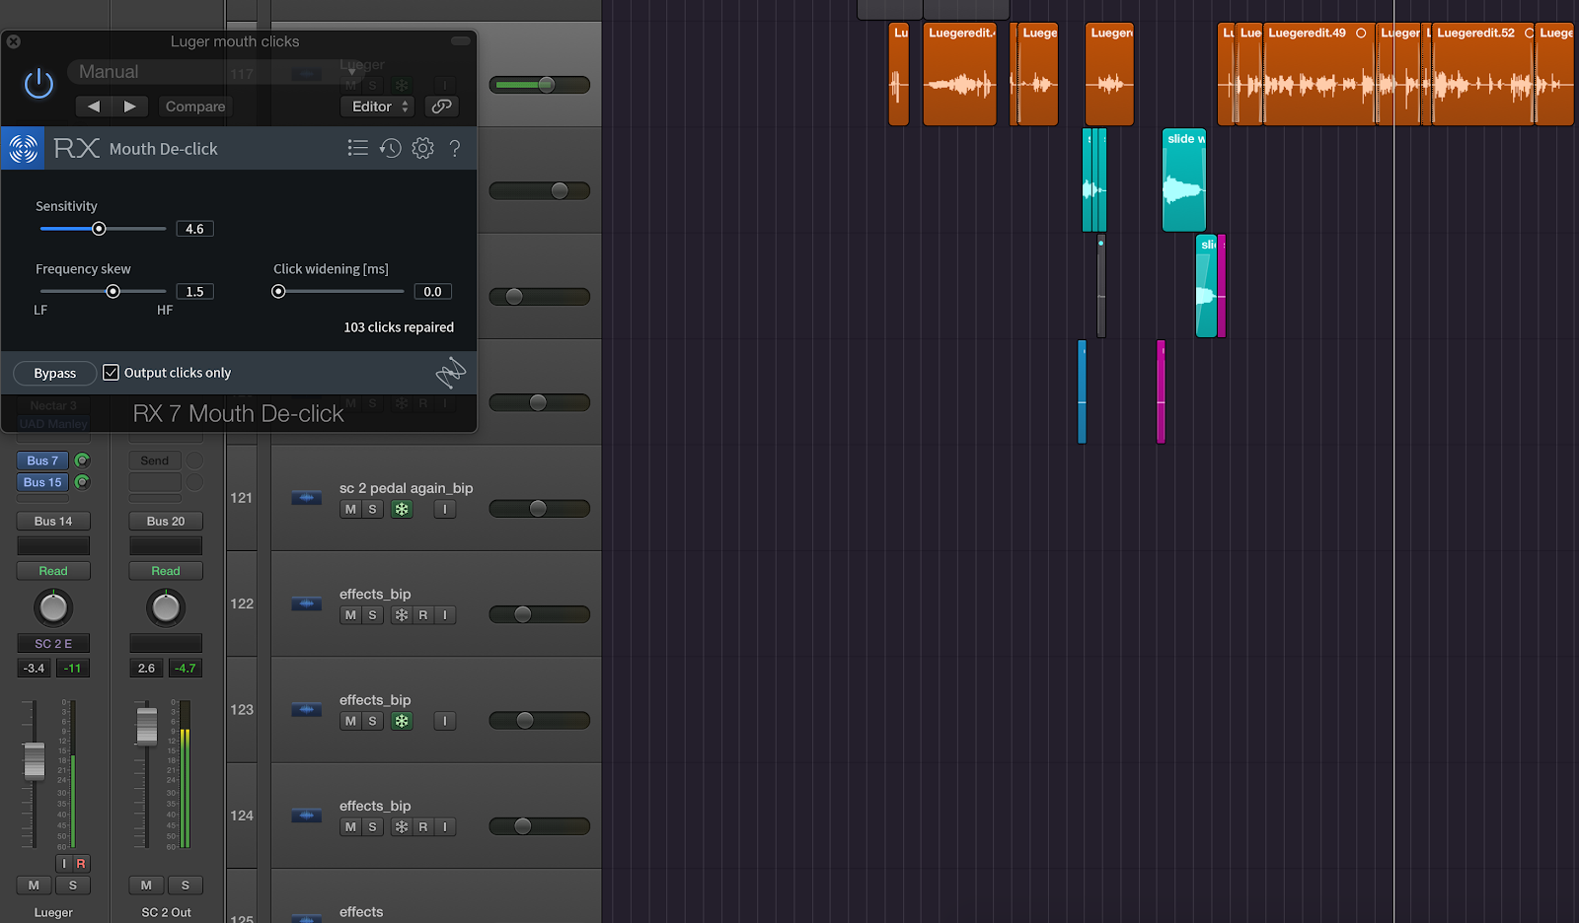Click the Click widening value 0.0
1579x923 pixels.
pos(432,292)
